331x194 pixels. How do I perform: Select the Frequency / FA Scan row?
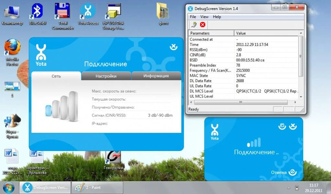243,70
